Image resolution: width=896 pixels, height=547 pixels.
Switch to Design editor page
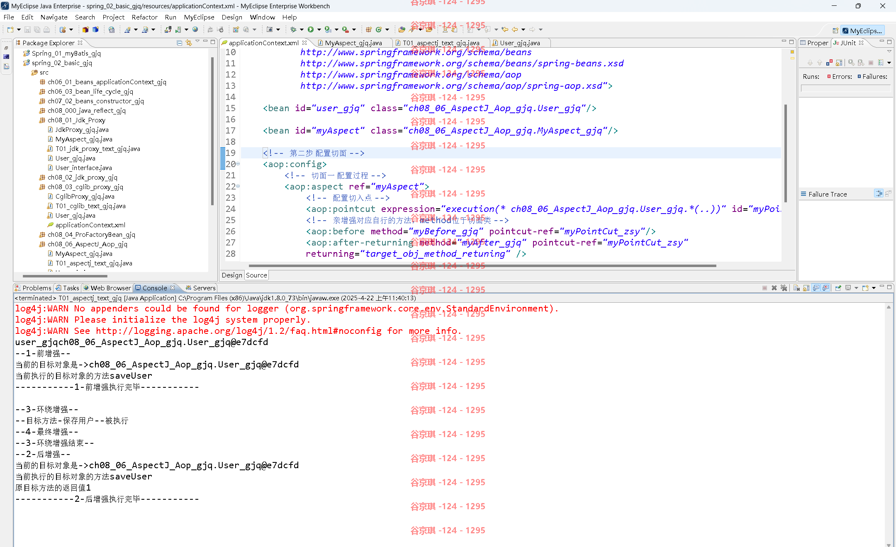pyautogui.click(x=232, y=275)
